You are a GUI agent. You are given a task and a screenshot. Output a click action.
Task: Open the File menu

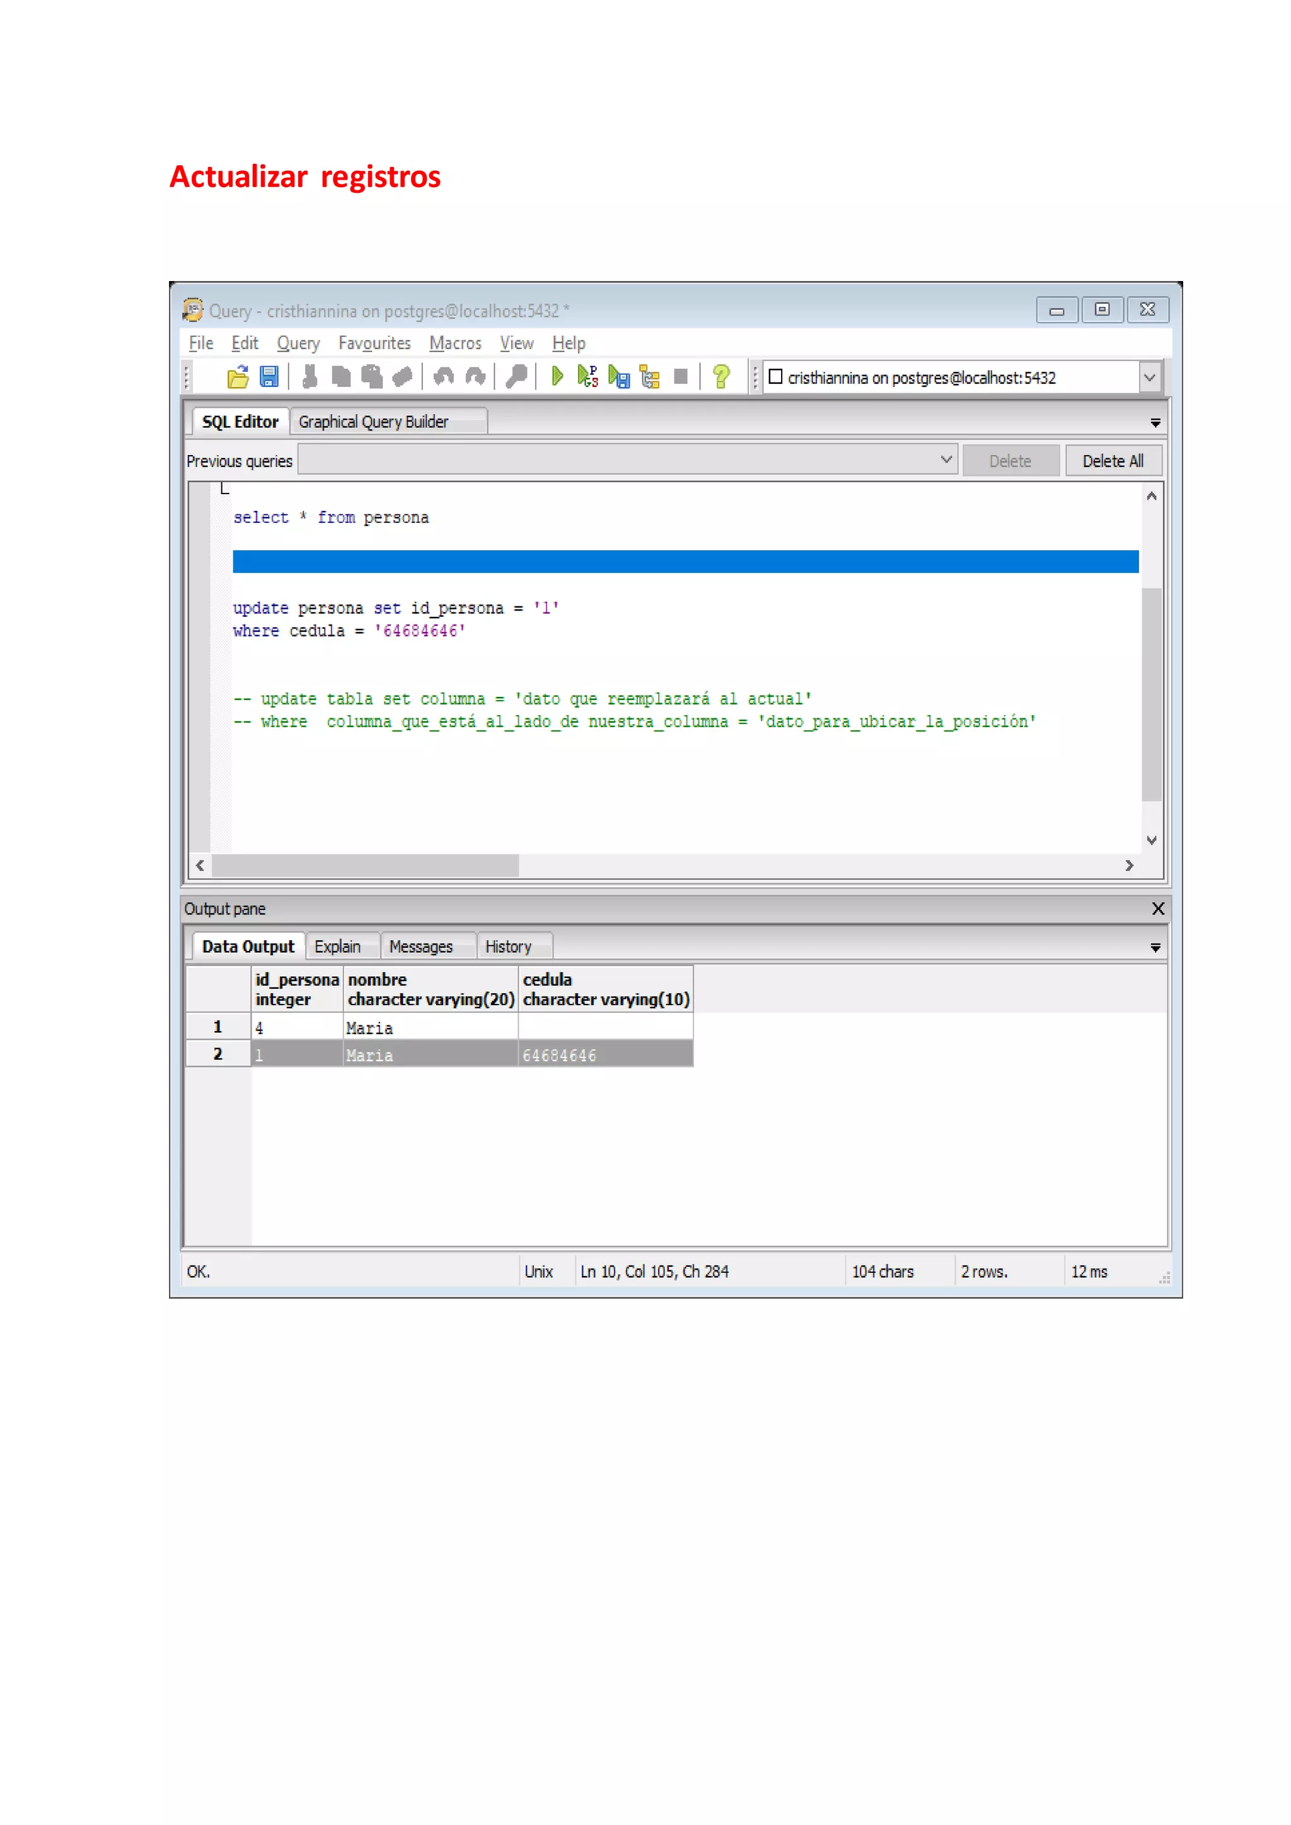(201, 343)
